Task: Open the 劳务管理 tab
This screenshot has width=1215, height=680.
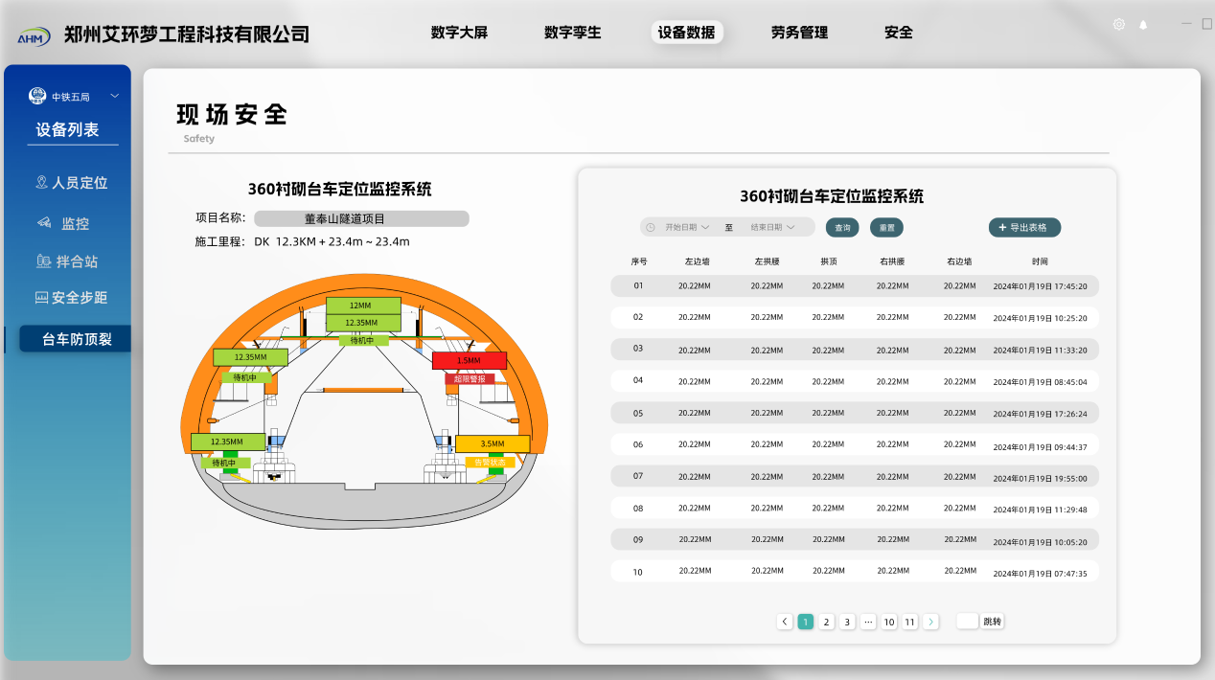Action: (799, 33)
